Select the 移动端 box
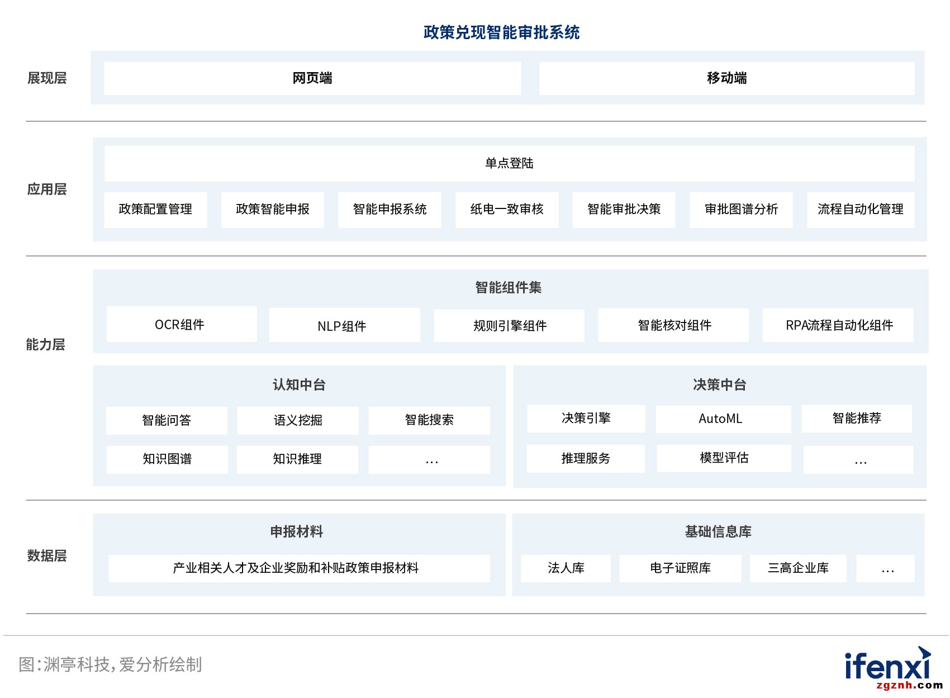This screenshot has height=698, width=950. pyautogui.click(x=726, y=78)
